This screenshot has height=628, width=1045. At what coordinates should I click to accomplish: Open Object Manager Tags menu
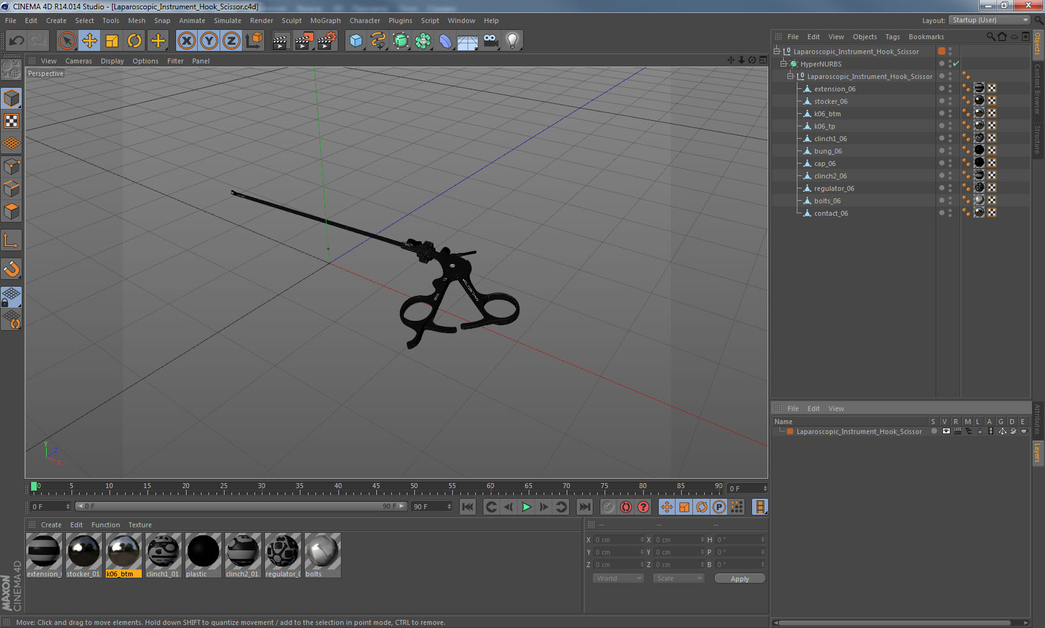[x=893, y=37]
